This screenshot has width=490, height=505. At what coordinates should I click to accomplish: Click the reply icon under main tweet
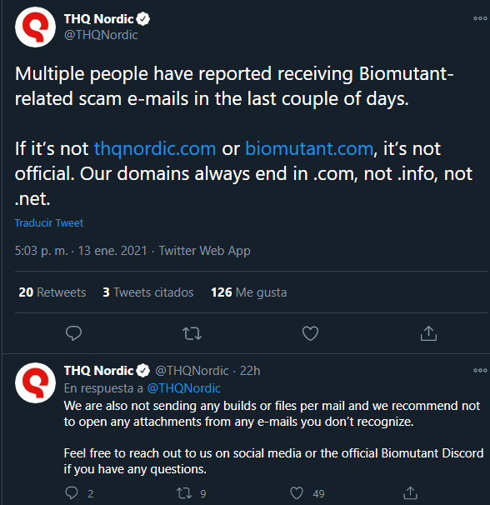(73, 333)
